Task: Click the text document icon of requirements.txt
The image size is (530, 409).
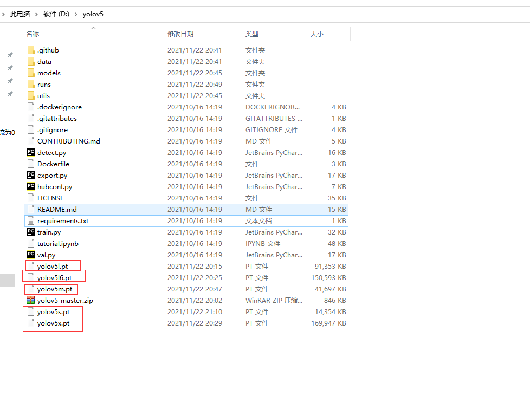Action: (x=31, y=220)
